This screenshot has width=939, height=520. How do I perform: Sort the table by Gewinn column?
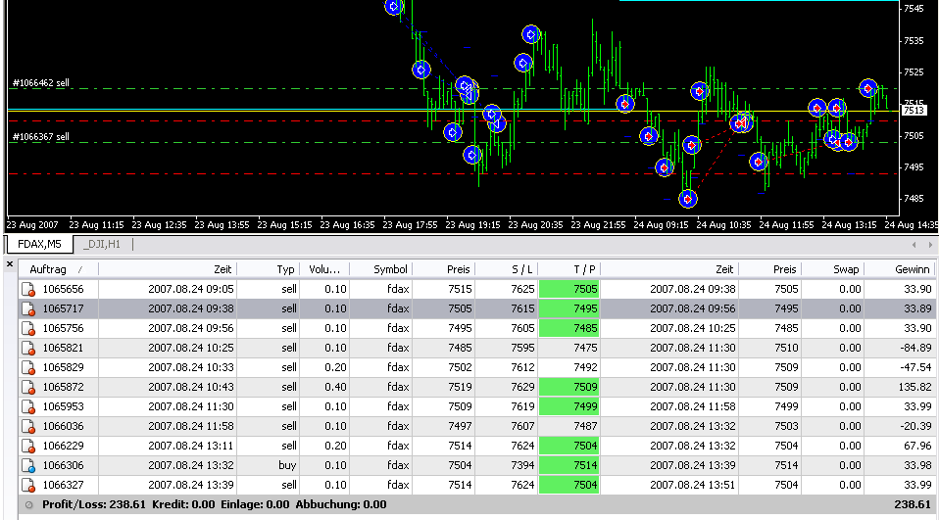(912, 269)
